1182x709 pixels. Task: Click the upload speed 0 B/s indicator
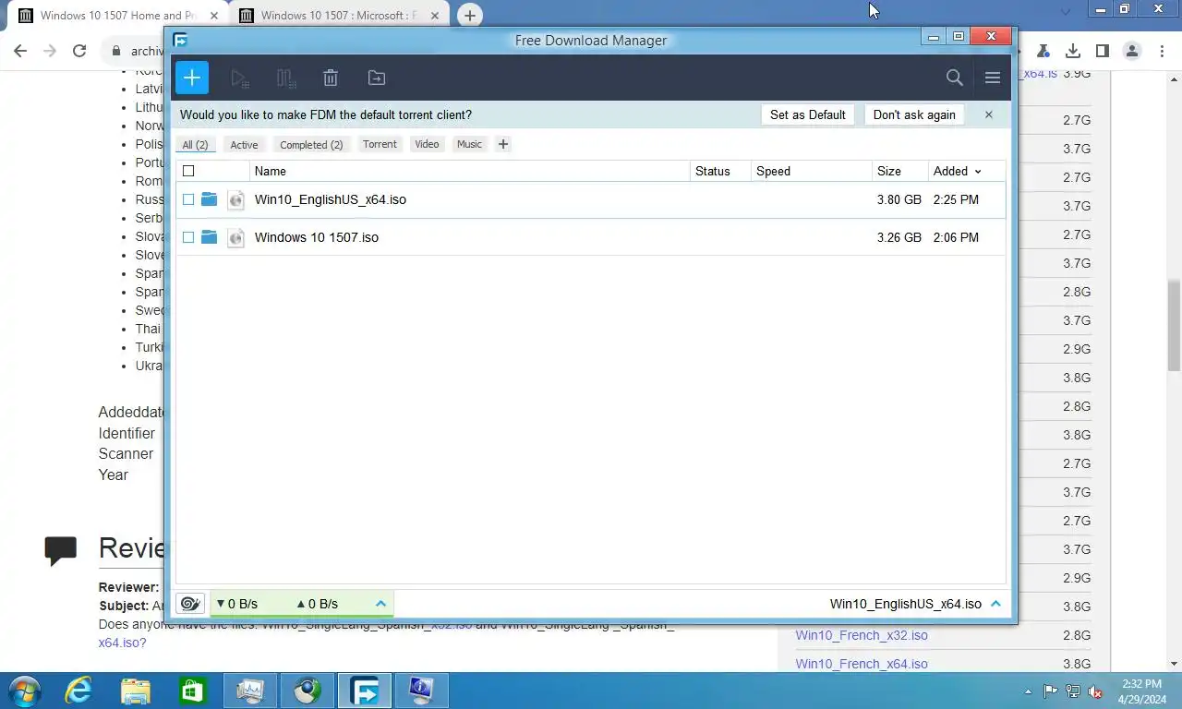coord(318,604)
